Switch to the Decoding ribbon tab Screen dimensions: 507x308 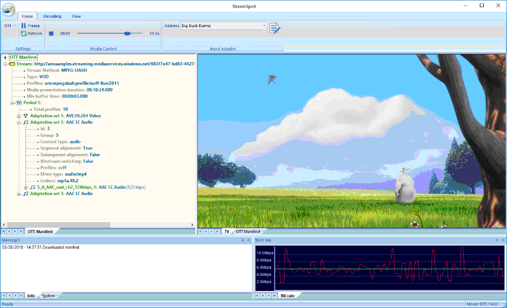(52, 17)
